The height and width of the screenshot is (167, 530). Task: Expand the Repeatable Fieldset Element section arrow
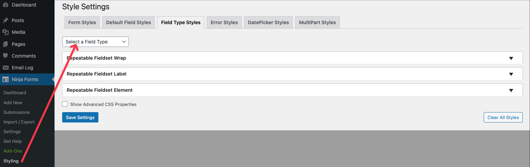pos(511,90)
